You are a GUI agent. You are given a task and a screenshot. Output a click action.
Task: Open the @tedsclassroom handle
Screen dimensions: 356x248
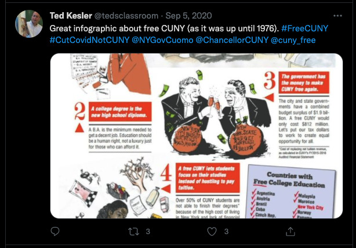coord(126,16)
